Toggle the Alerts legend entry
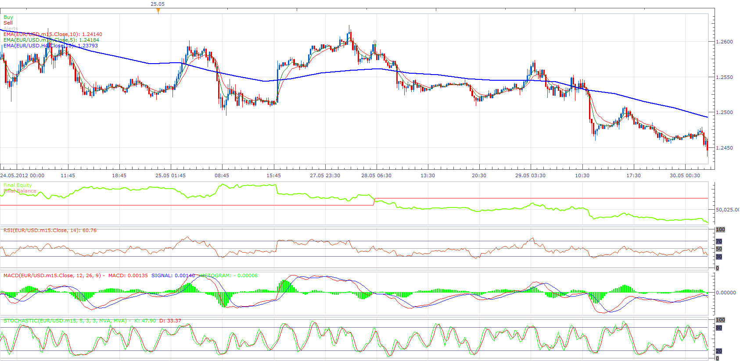 point(11,29)
